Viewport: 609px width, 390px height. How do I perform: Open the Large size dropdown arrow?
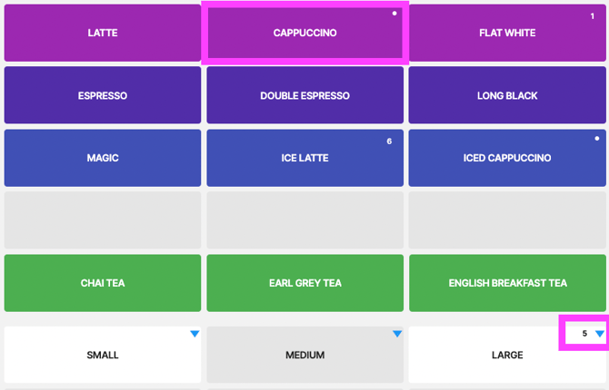pyautogui.click(x=600, y=334)
